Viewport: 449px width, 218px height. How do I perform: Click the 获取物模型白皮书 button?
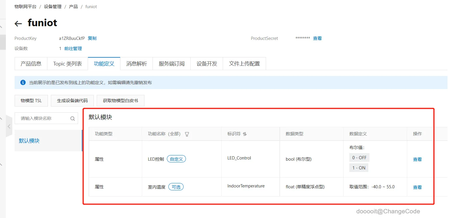[120, 101]
